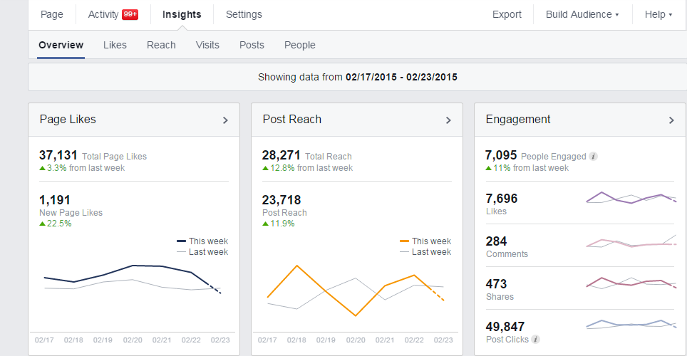Viewport: 687px width, 356px height.
Task: Expand the Engagement panel arrow
Action: (671, 120)
